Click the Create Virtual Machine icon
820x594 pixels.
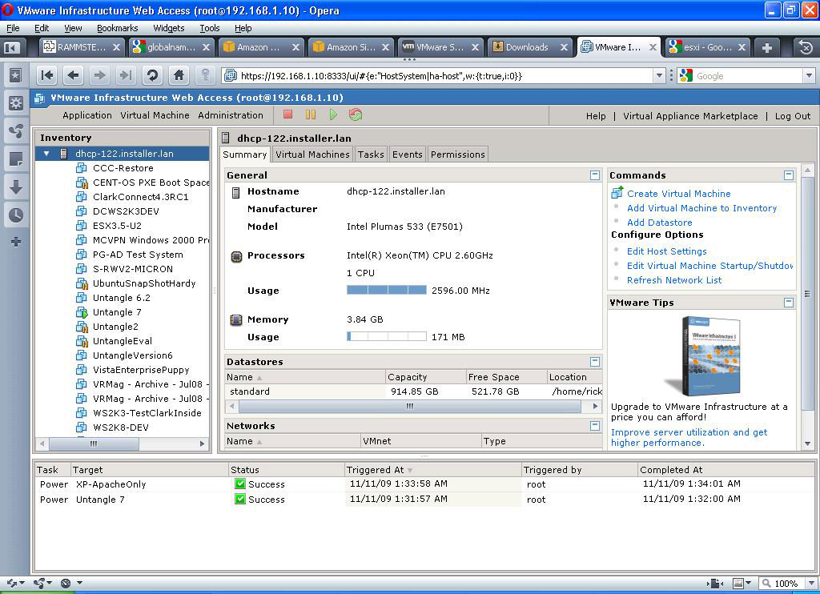pyautogui.click(x=617, y=192)
